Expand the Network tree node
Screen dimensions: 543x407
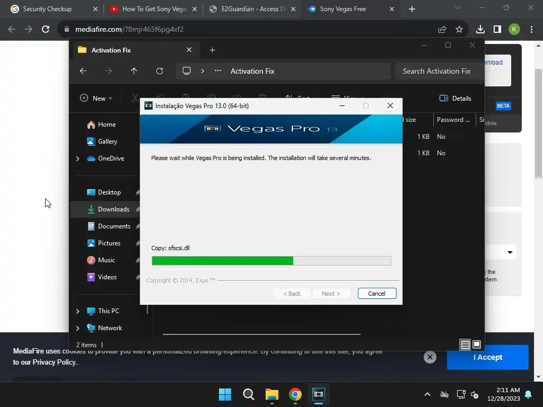[77, 328]
